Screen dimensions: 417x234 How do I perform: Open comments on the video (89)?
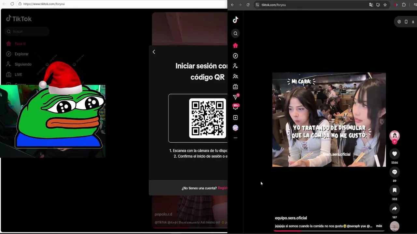395,172
